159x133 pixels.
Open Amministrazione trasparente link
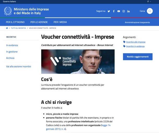point(137,22)
